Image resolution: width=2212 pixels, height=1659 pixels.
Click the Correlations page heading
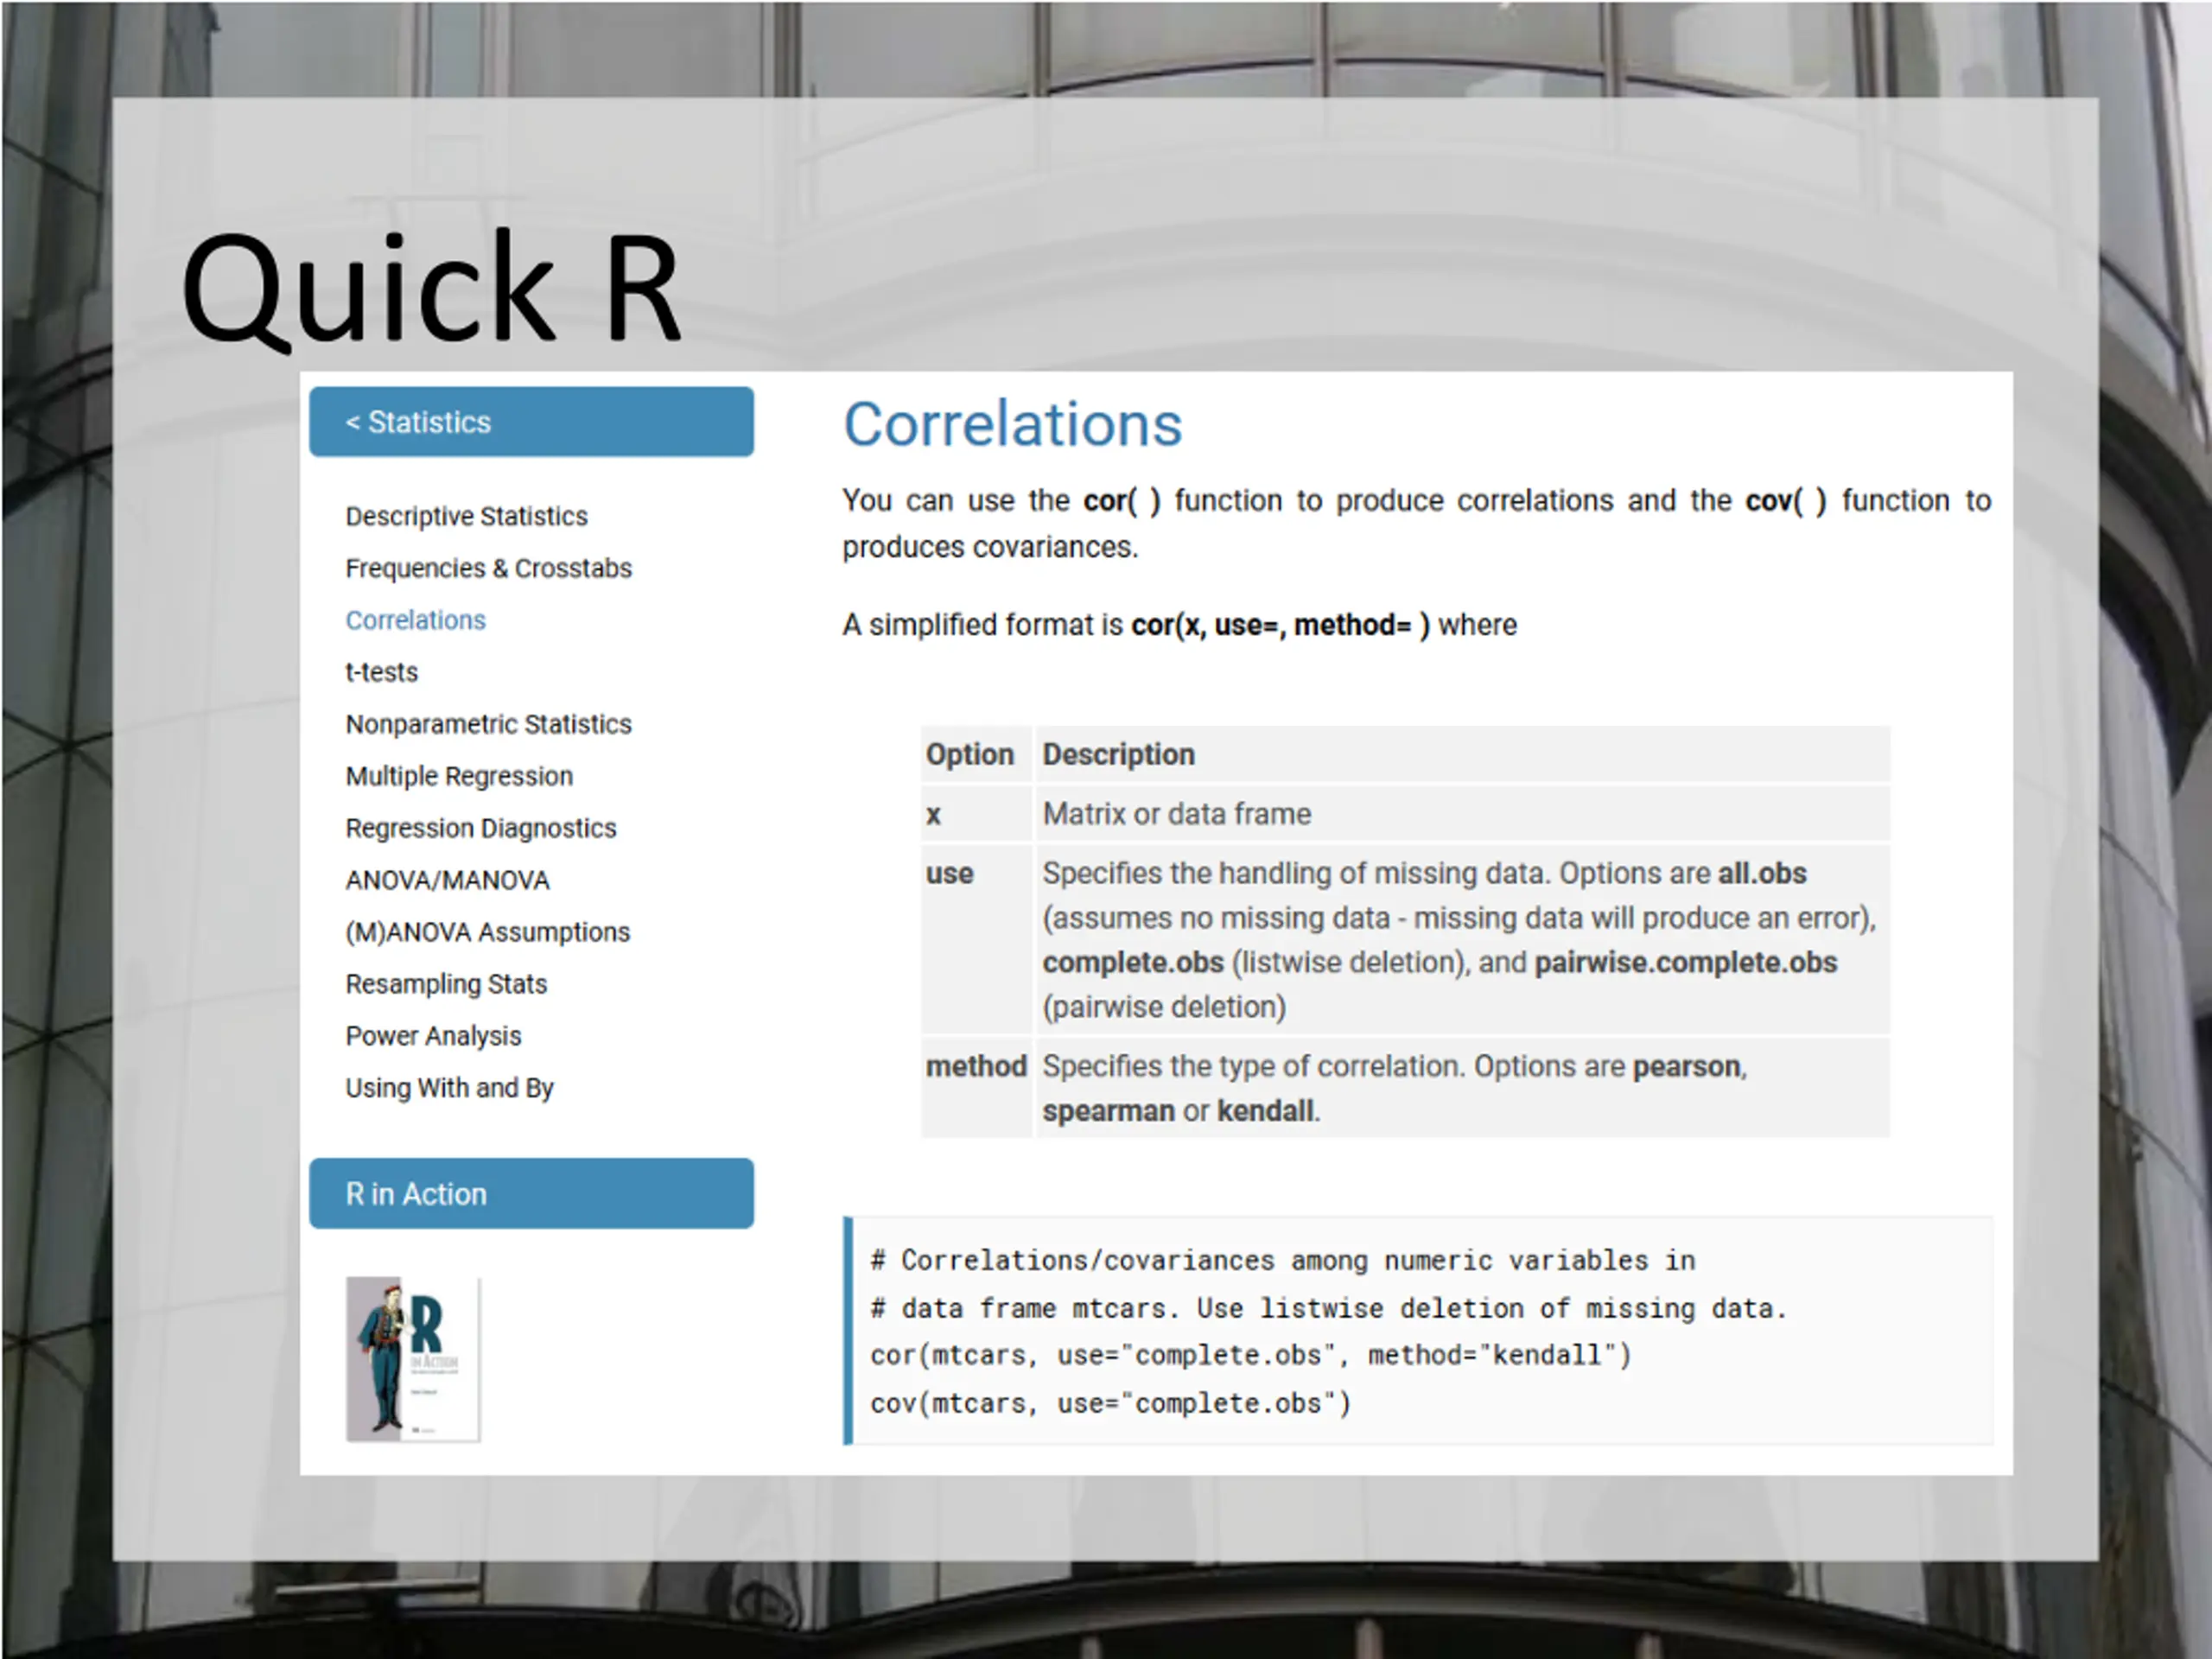coord(1012,424)
